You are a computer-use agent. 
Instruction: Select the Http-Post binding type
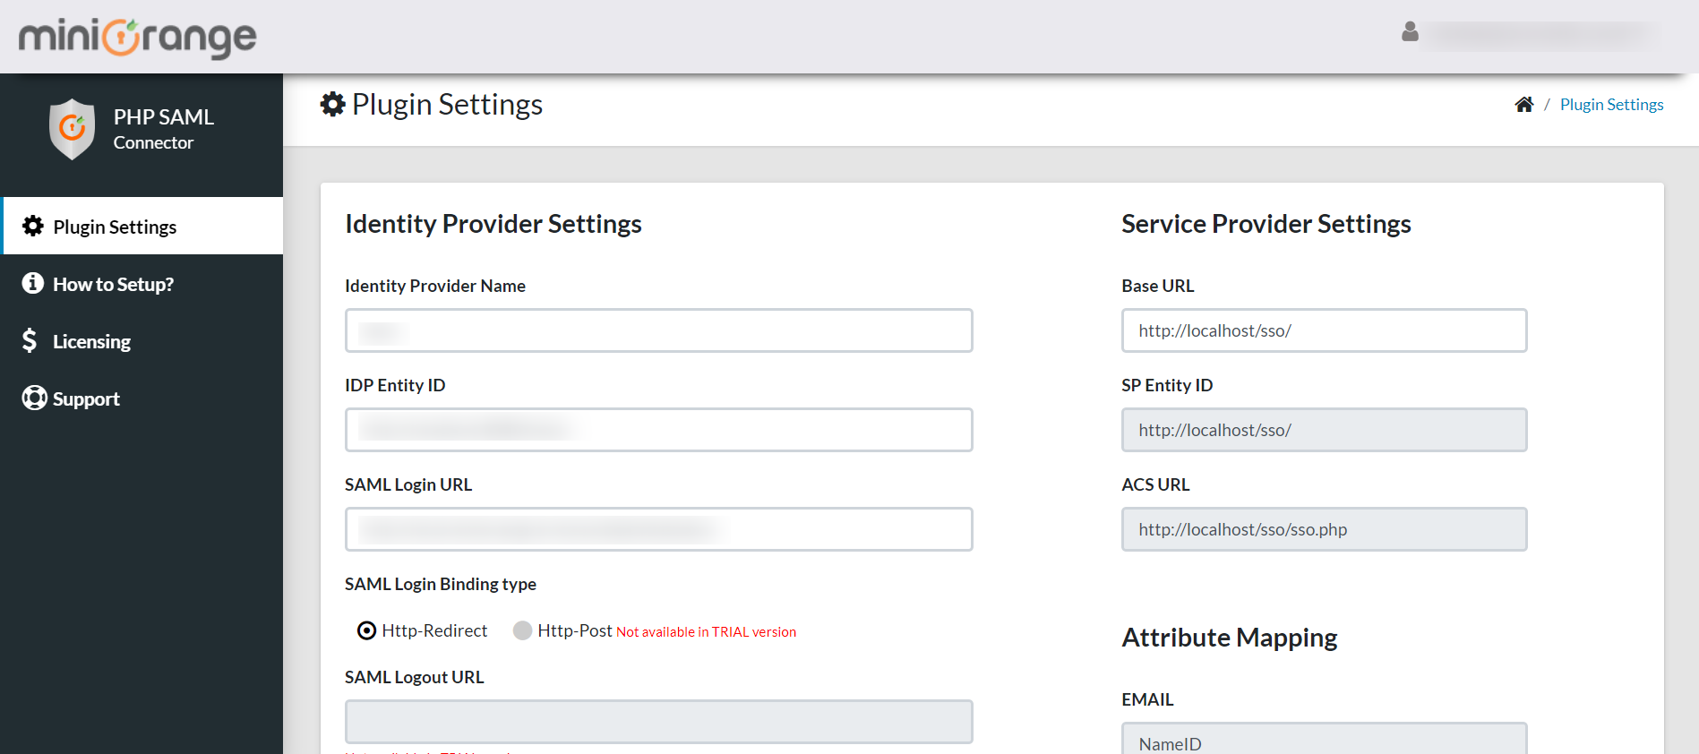pyautogui.click(x=522, y=630)
